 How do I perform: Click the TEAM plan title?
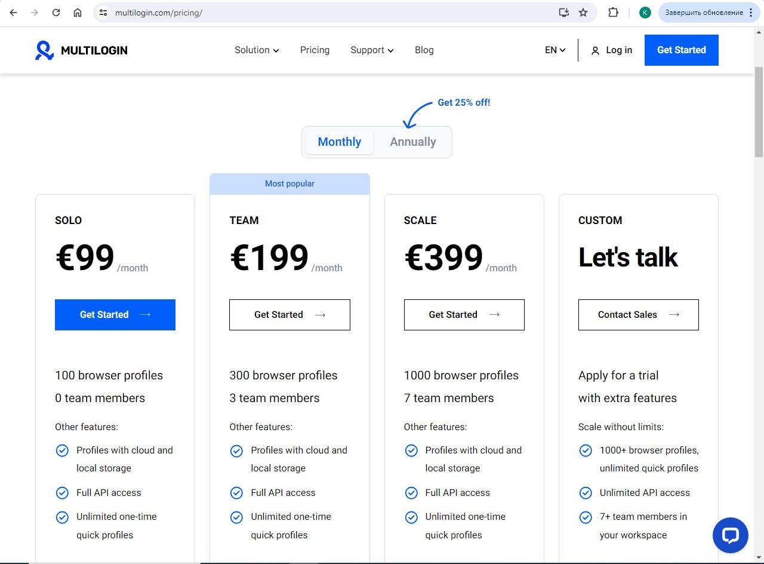tap(244, 220)
